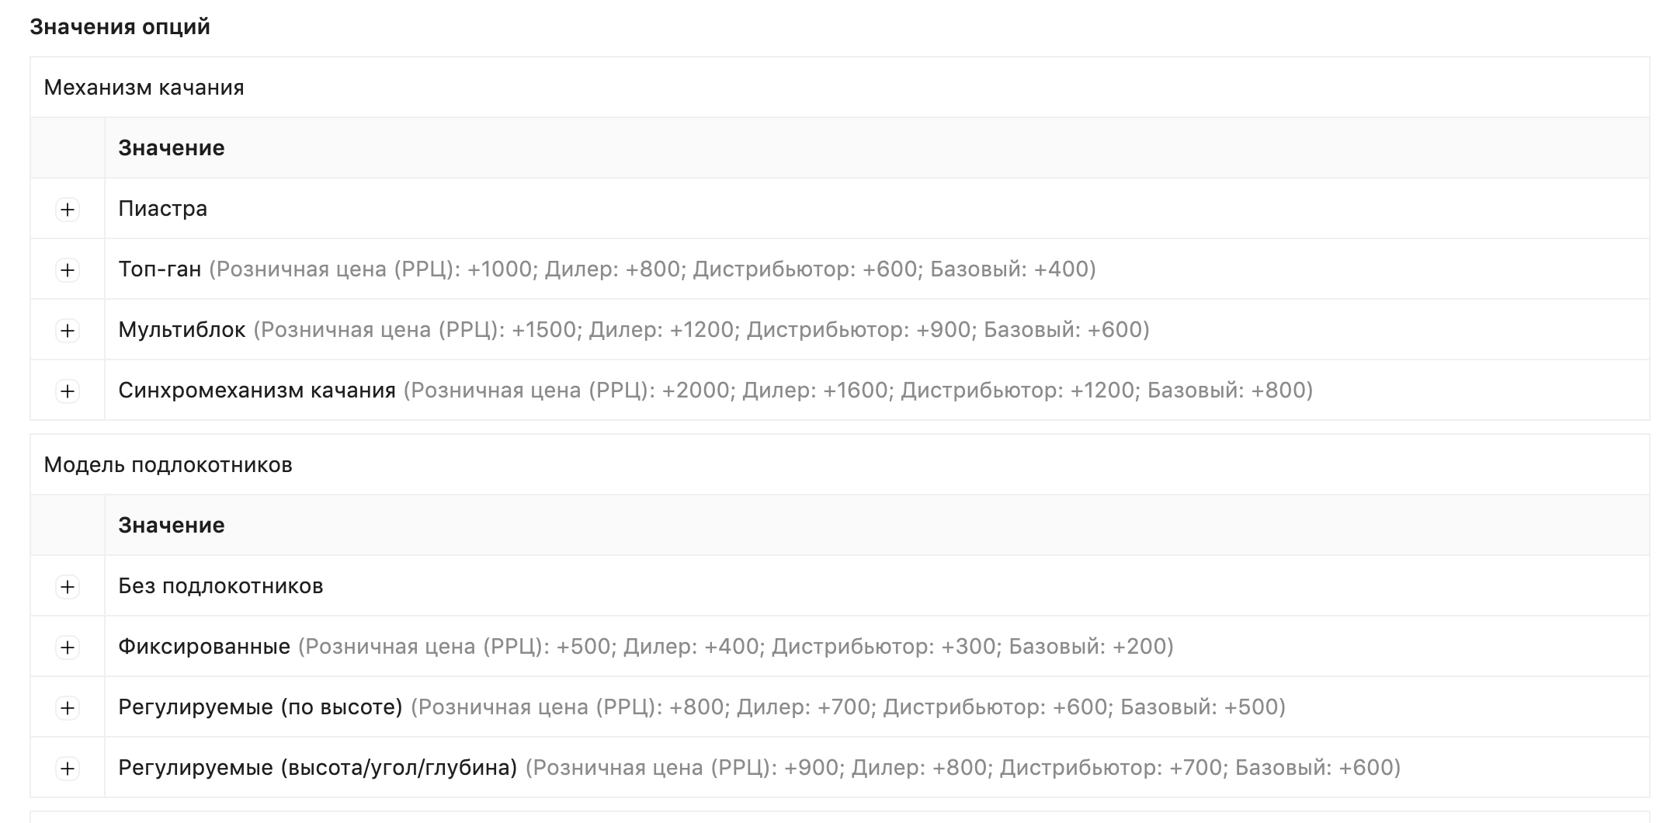Select the Фиксированные value name
This screenshot has width=1663, height=823.
point(204,647)
